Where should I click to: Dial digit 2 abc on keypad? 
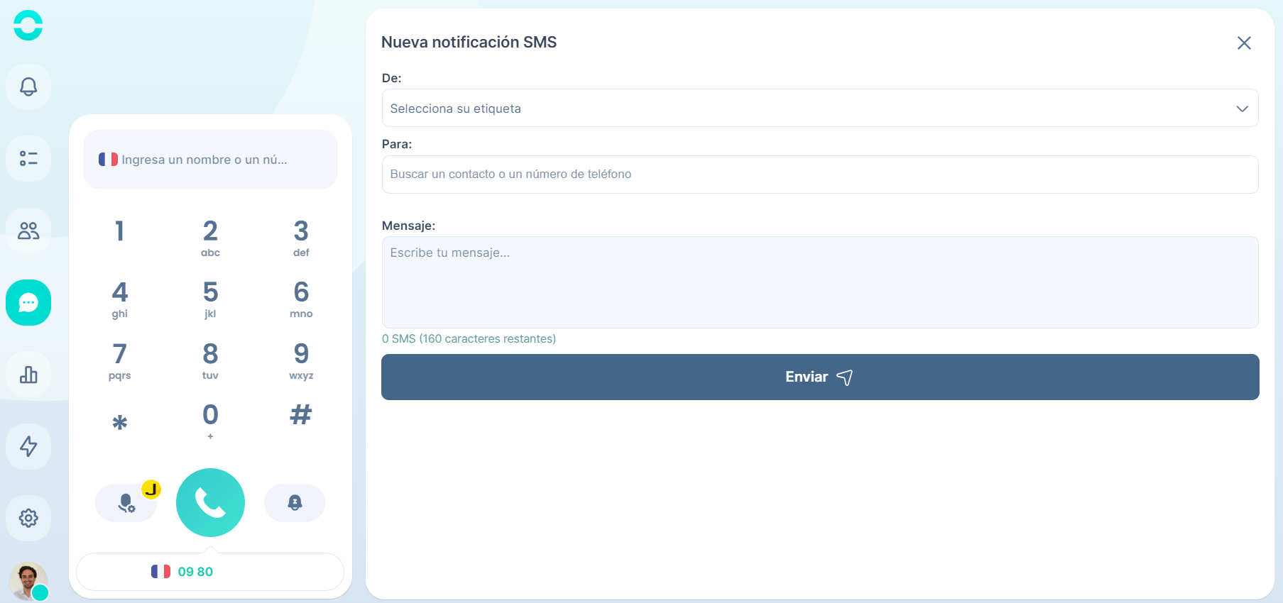pyautogui.click(x=210, y=238)
